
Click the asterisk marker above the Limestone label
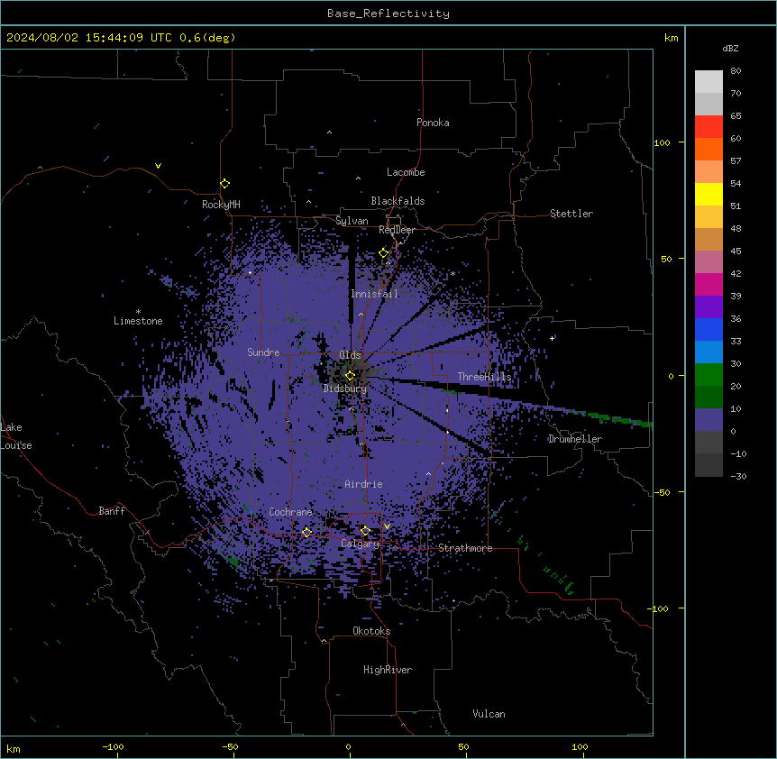coord(138,312)
